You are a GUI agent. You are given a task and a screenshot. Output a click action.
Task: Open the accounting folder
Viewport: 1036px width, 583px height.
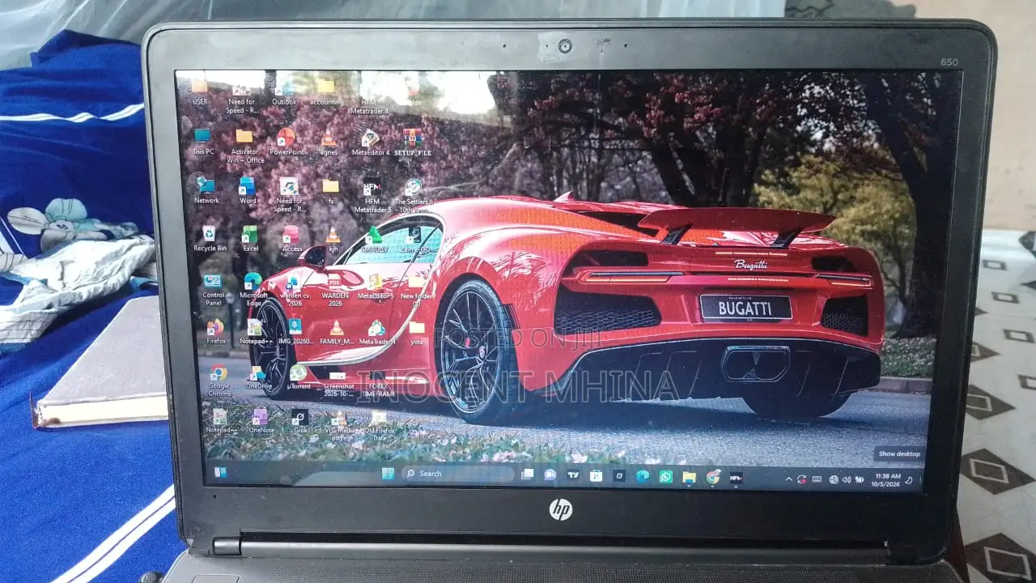(x=326, y=91)
